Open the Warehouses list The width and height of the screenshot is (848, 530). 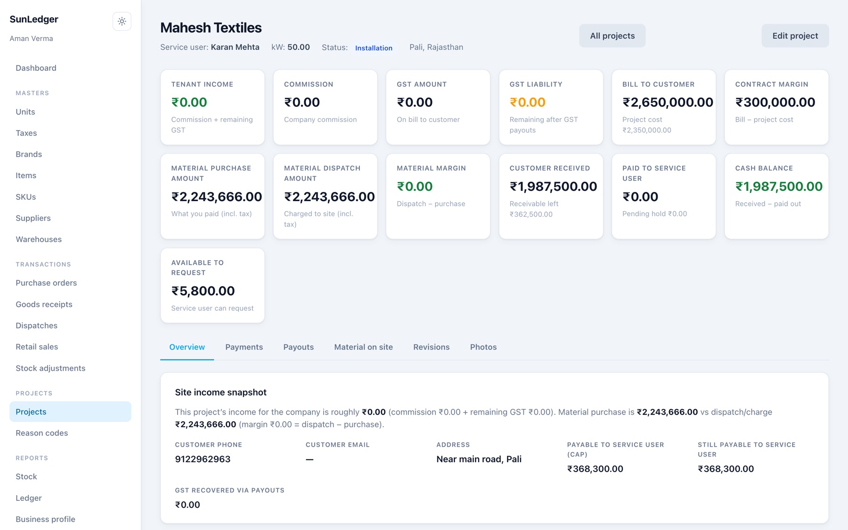pos(70,239)
